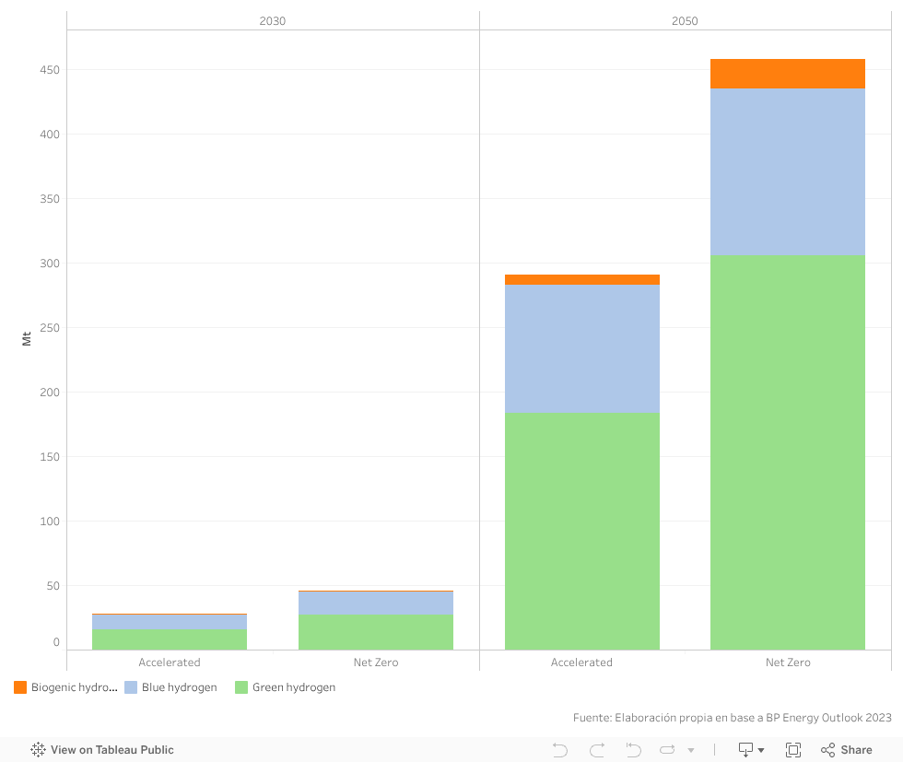Undo the last action

coord(560,749)
